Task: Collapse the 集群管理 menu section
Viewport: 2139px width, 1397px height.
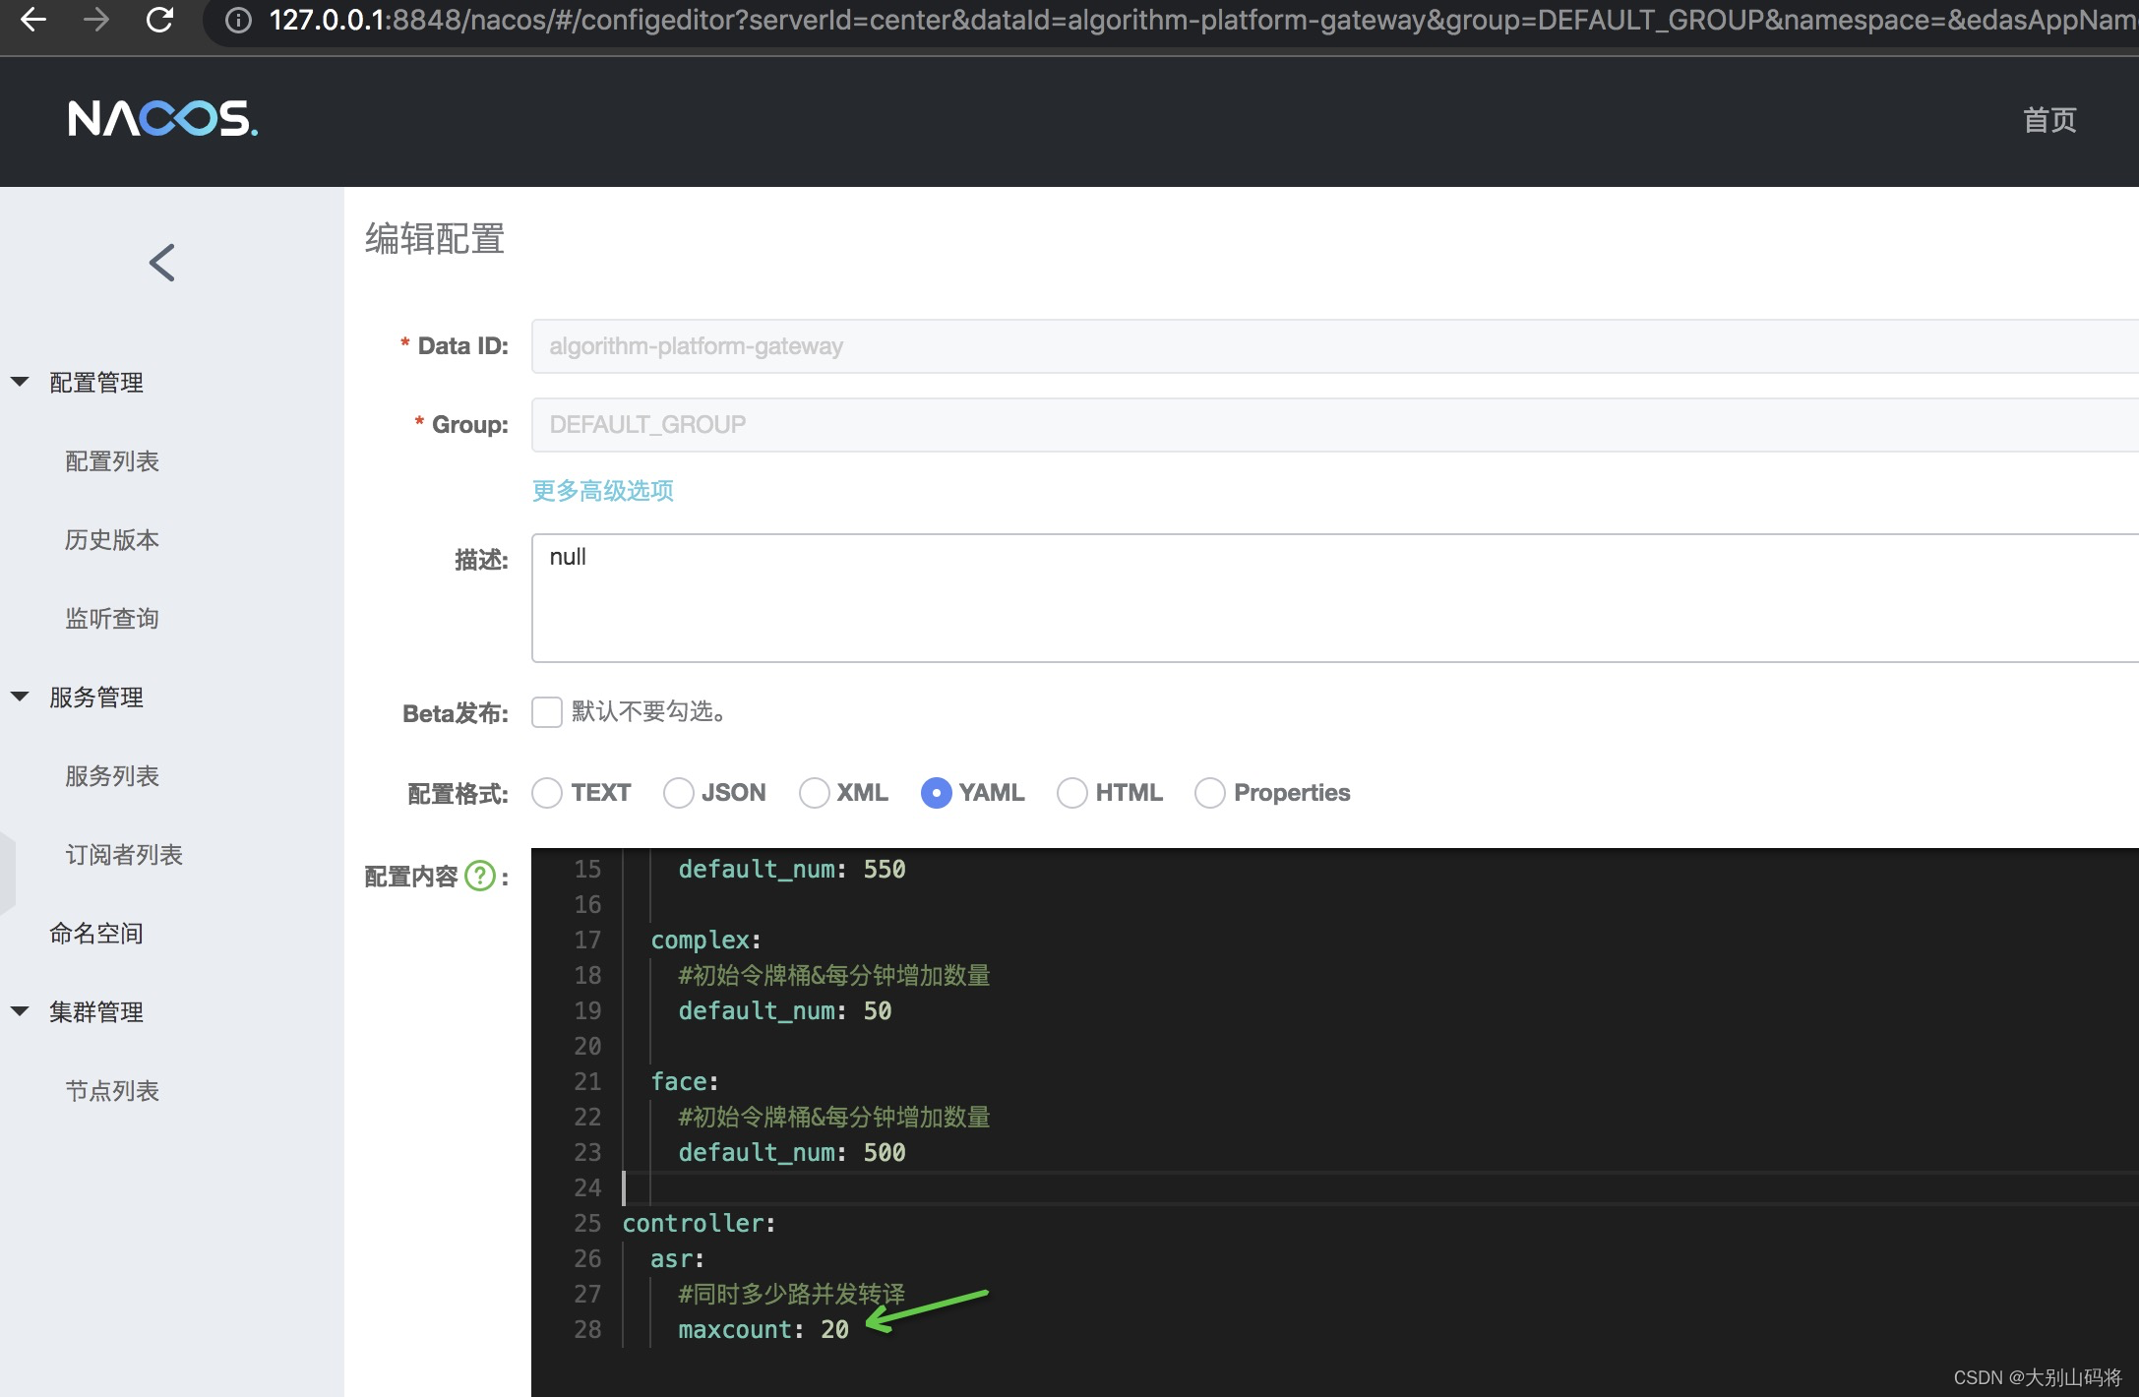Action: pos(21,1011)
